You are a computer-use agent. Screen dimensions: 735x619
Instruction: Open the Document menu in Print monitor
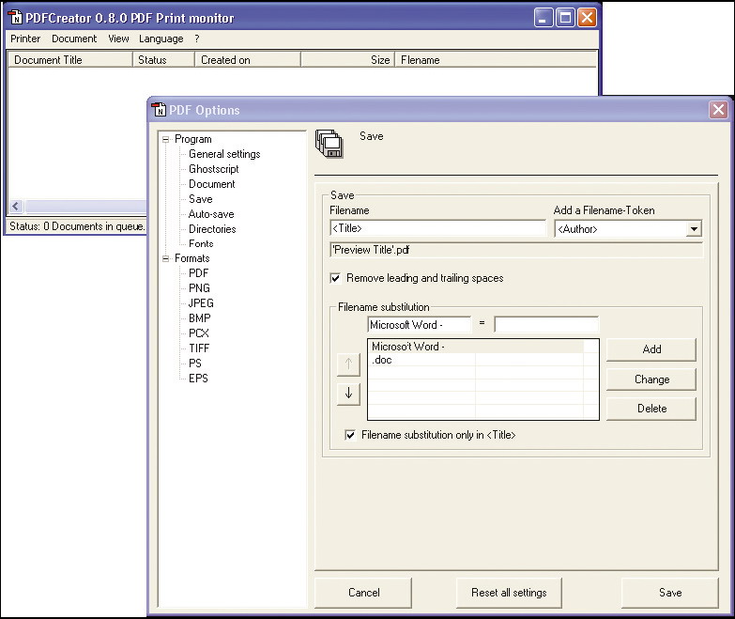coord(74,39)
